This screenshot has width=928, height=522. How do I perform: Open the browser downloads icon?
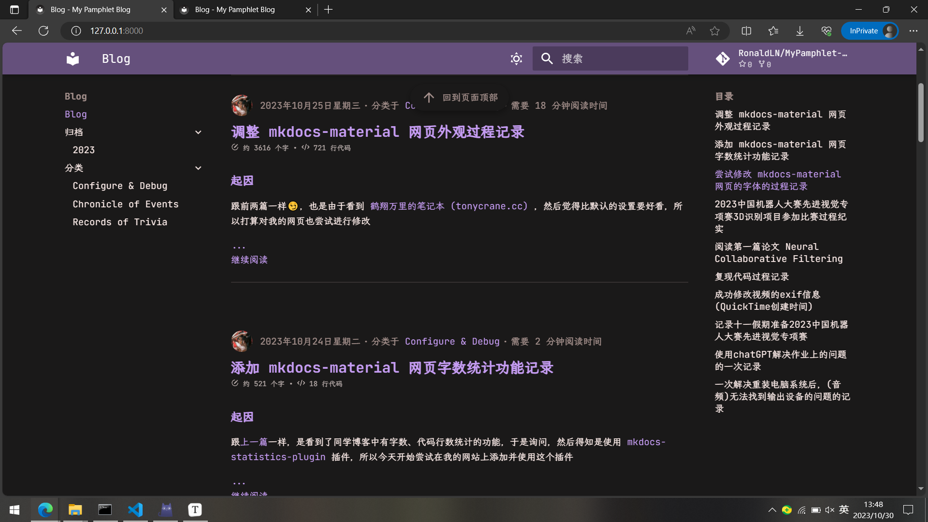pyautogui.click(x=800, y=31)
